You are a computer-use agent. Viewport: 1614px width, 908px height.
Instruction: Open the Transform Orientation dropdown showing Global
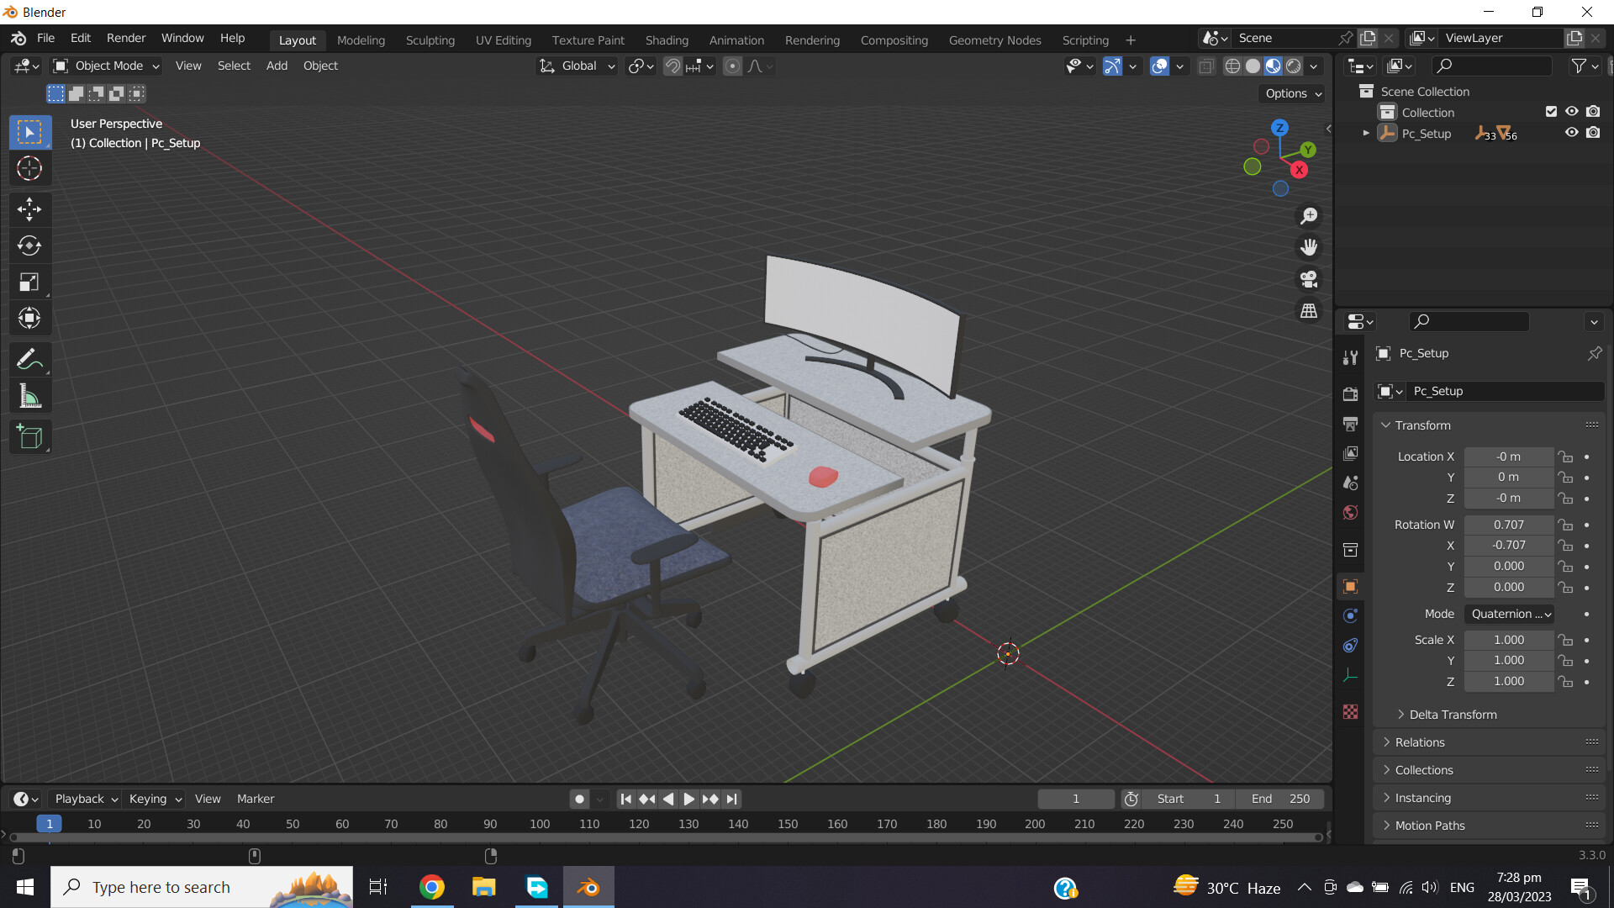577,66
